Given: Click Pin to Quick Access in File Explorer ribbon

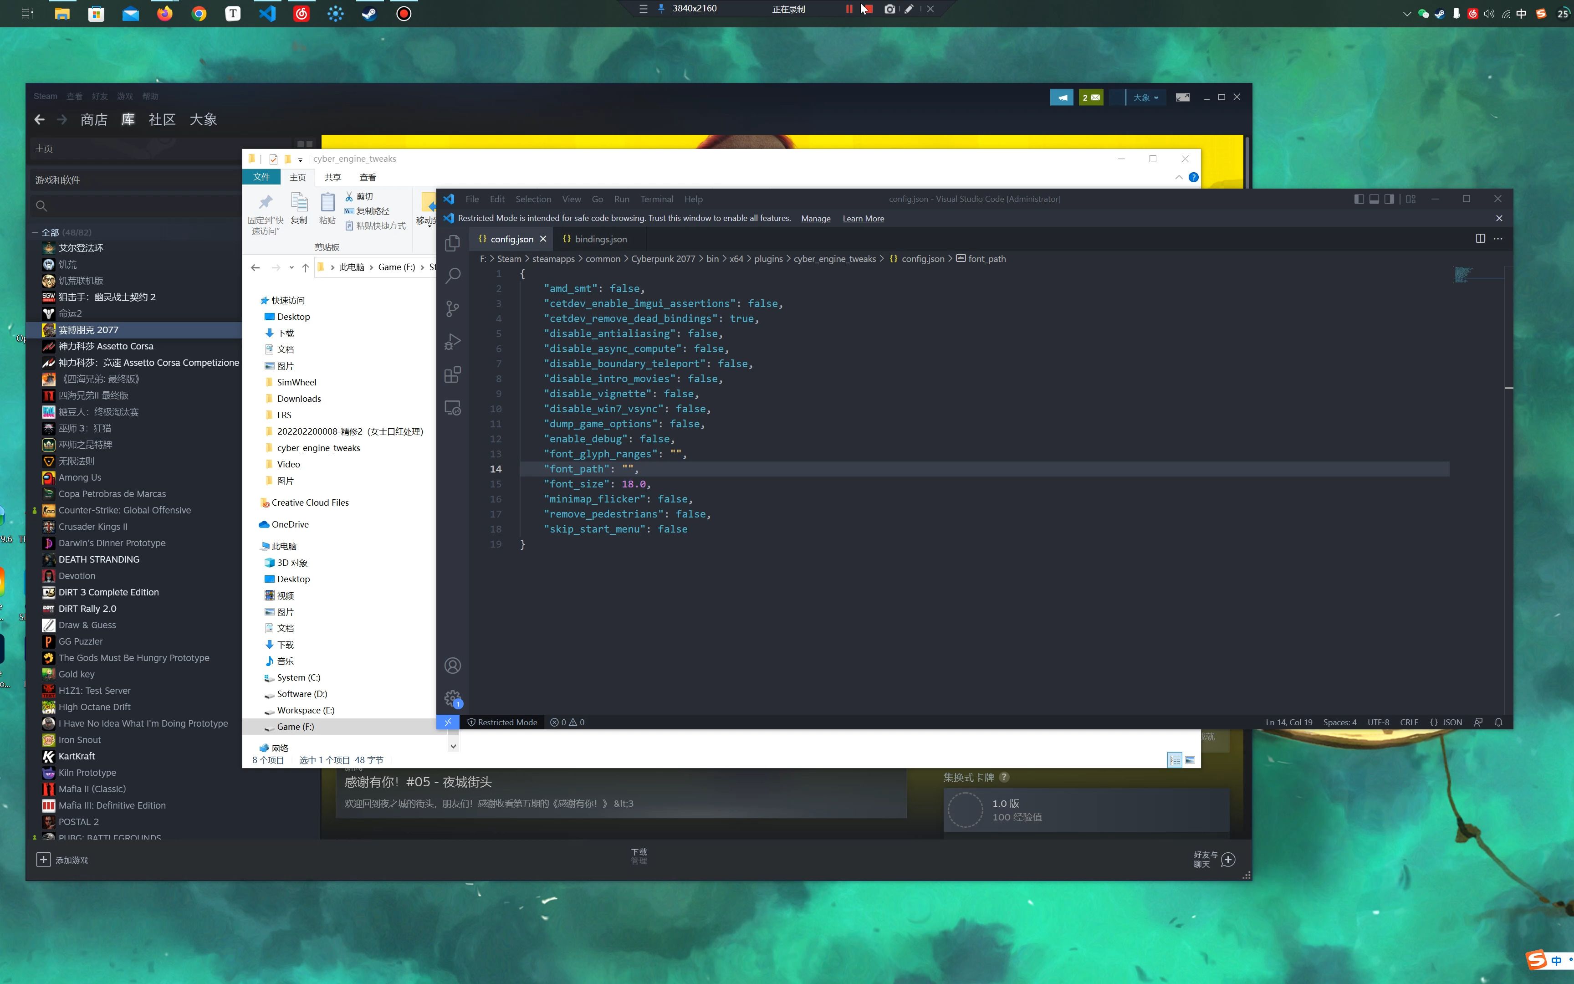Looking at the screenshot, I should coord(266,214).
